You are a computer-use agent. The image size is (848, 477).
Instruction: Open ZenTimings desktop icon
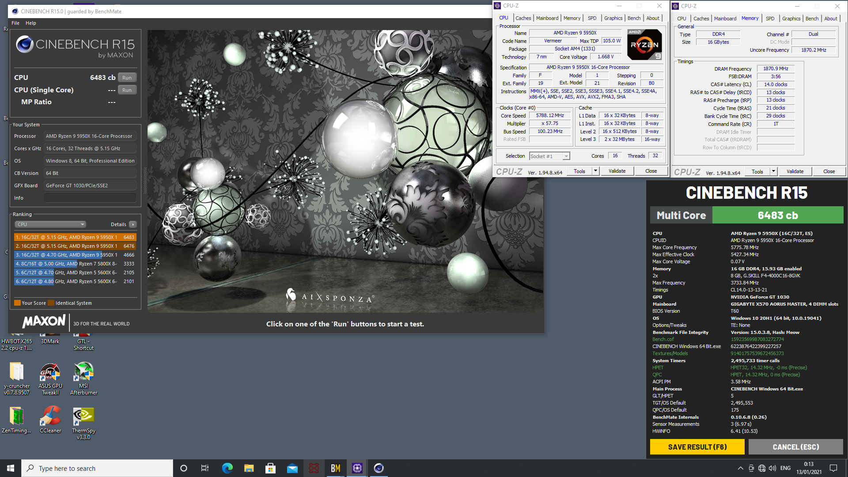tap(17, 420)
